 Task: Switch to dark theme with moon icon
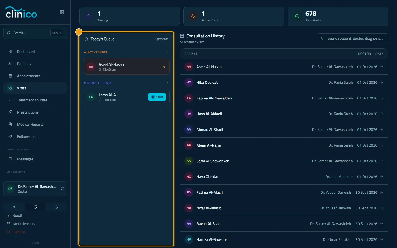point(56,207)
